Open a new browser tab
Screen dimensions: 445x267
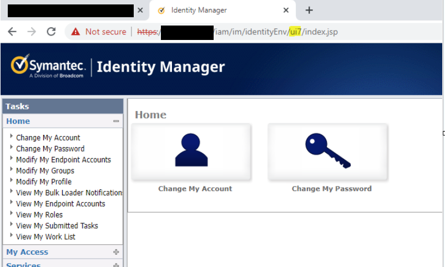tap(310, 11)
